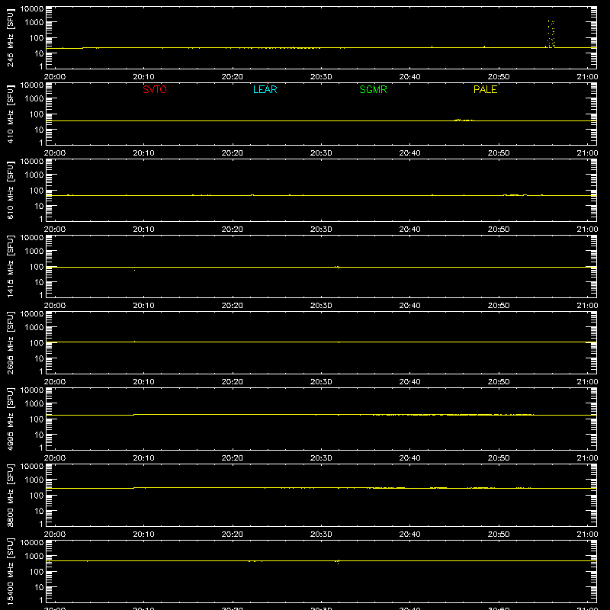This screenshot has width=610, height=610.
Task: Click the 20:40 tick label below 610 MHz plot
Action: click(x=409, y=230)
